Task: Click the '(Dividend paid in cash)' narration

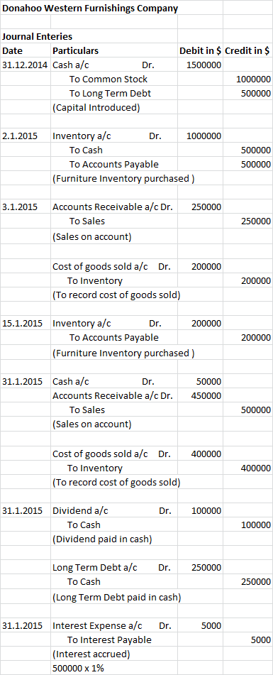Action: pyautogui.click(x=102, y=539)
